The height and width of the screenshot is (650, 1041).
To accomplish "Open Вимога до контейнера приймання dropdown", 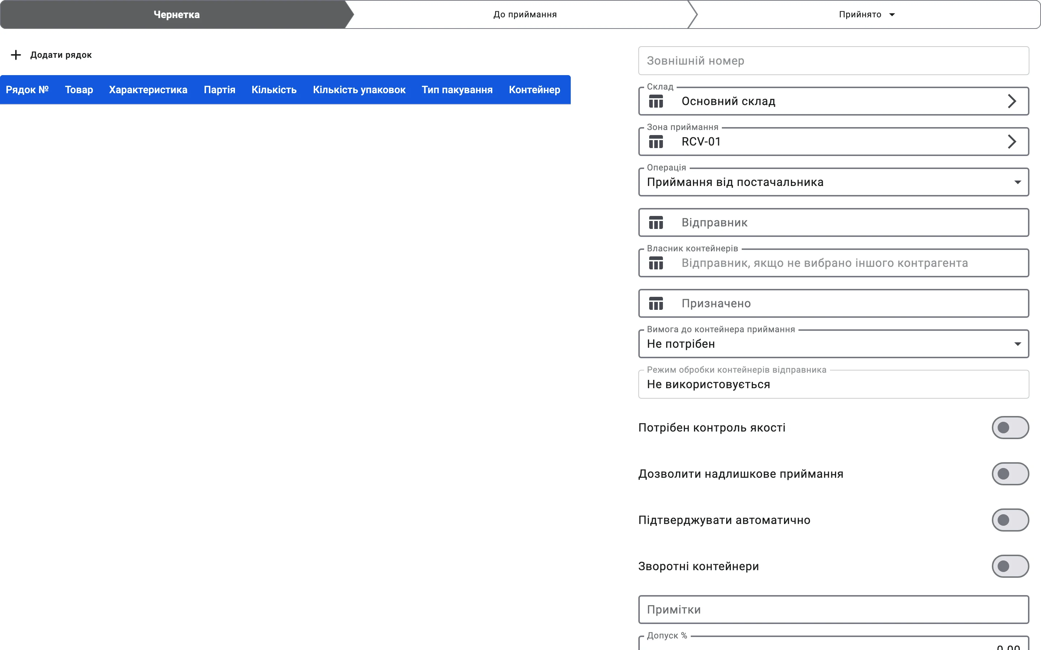I will [833, 344].
